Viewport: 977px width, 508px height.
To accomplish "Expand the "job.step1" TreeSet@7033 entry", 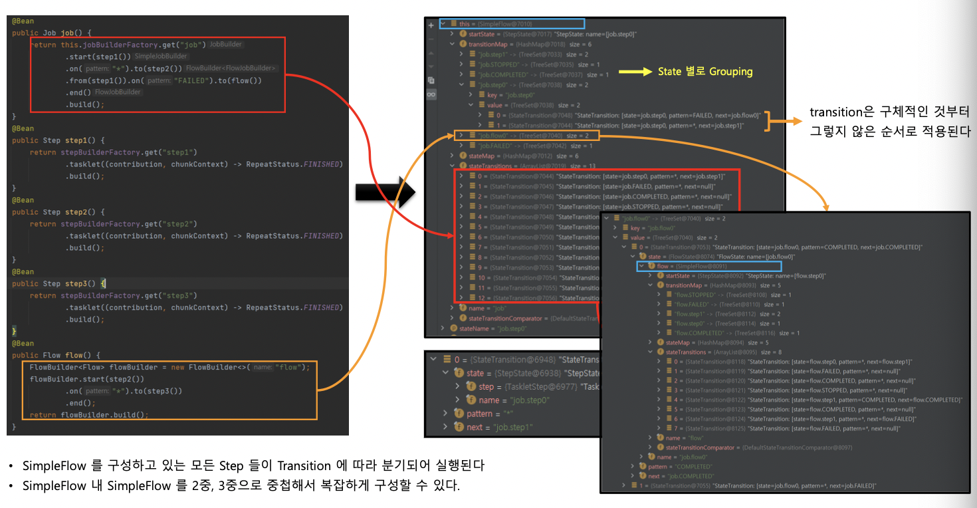I will 461,54.
